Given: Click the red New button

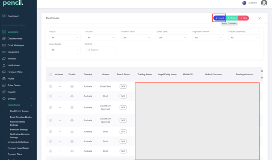Looking at the screenshot, I should pos(244,18).
